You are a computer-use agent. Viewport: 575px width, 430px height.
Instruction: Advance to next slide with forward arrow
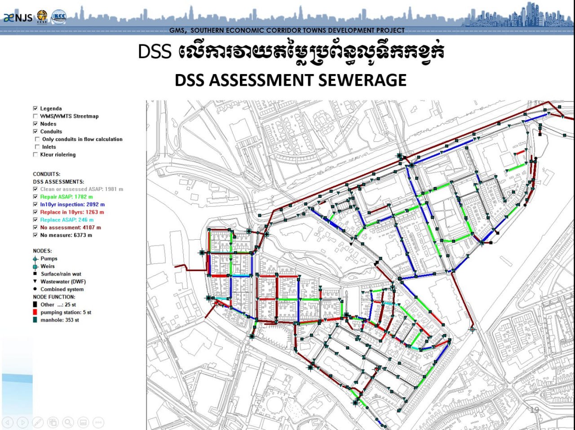coord(22,422)
